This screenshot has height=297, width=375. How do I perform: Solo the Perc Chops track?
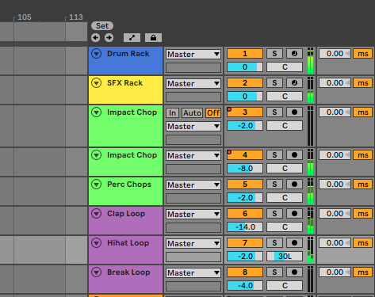[x=274, y=185]
